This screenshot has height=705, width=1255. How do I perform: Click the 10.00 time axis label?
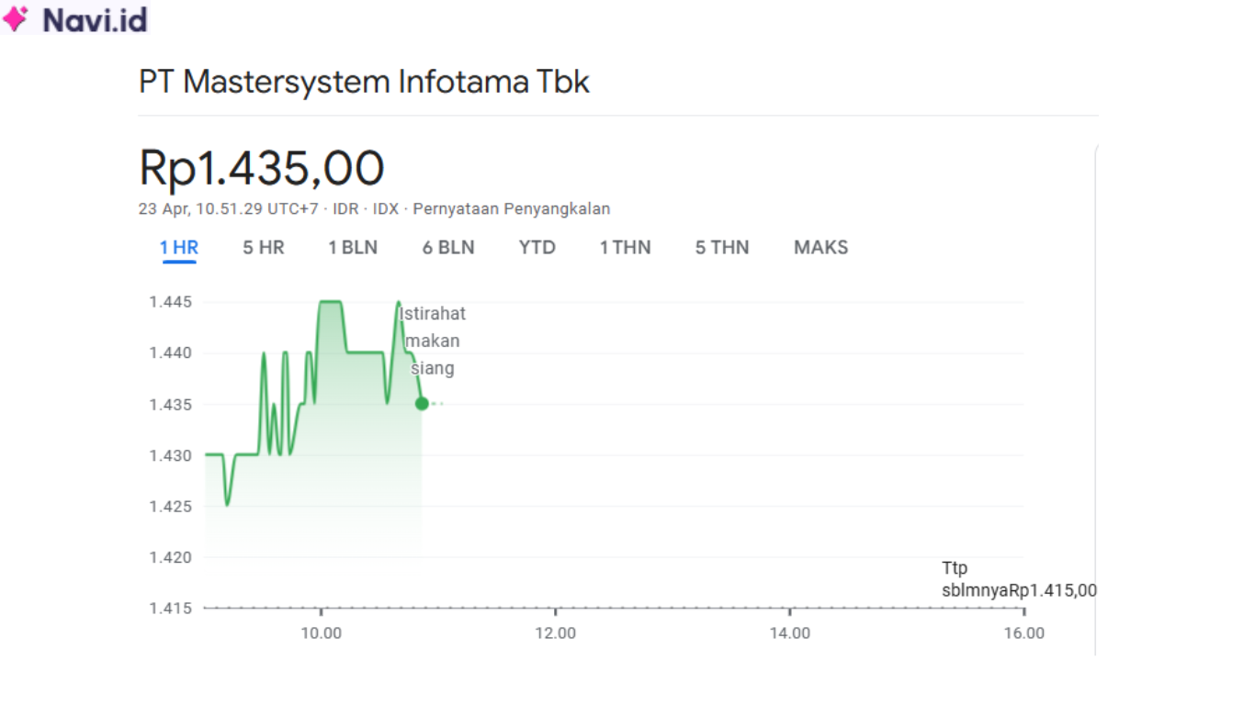tap(321, 632)
